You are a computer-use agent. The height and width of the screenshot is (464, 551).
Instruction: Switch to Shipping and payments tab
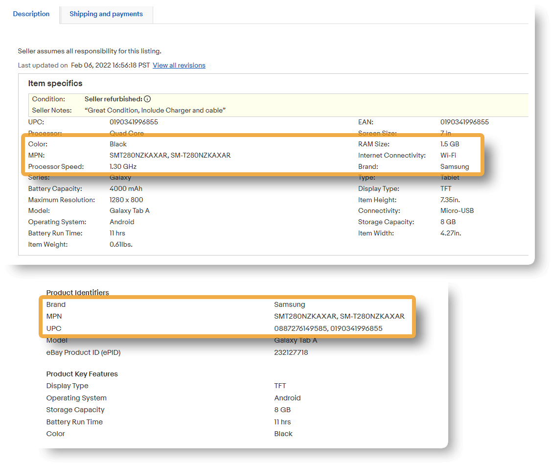(x=106, y=14)
